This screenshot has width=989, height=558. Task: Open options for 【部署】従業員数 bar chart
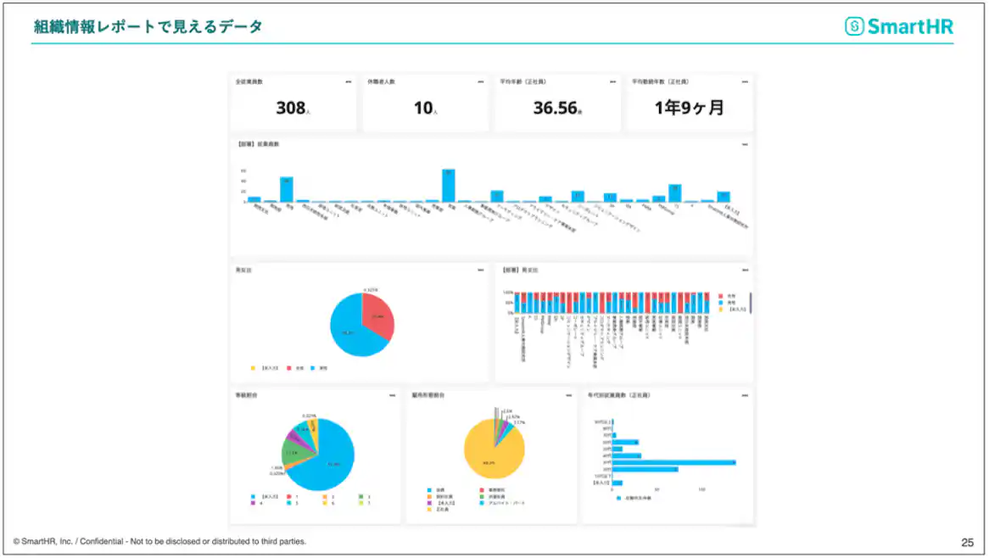(x=745, y=144)
